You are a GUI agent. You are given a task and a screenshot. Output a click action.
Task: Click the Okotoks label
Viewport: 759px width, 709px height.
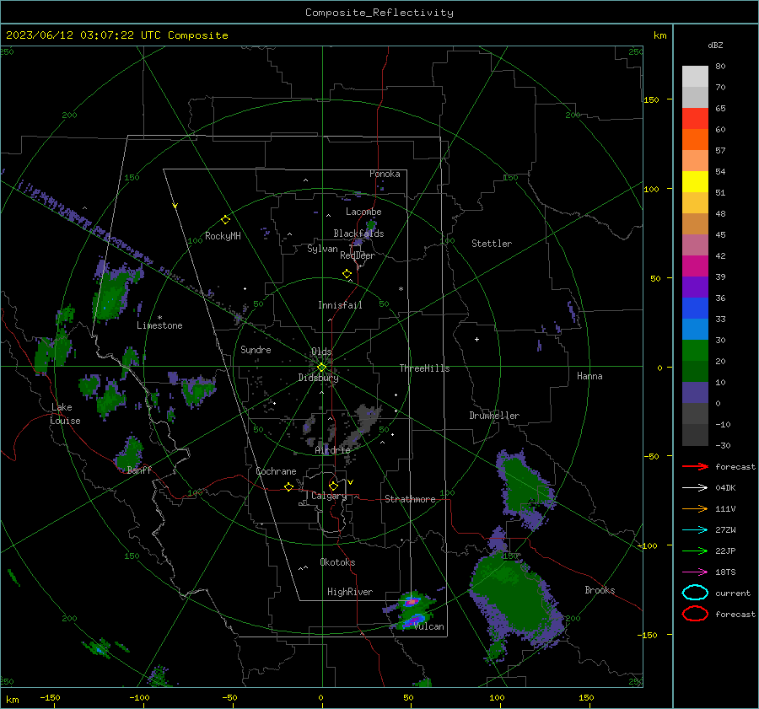point(337,562)
